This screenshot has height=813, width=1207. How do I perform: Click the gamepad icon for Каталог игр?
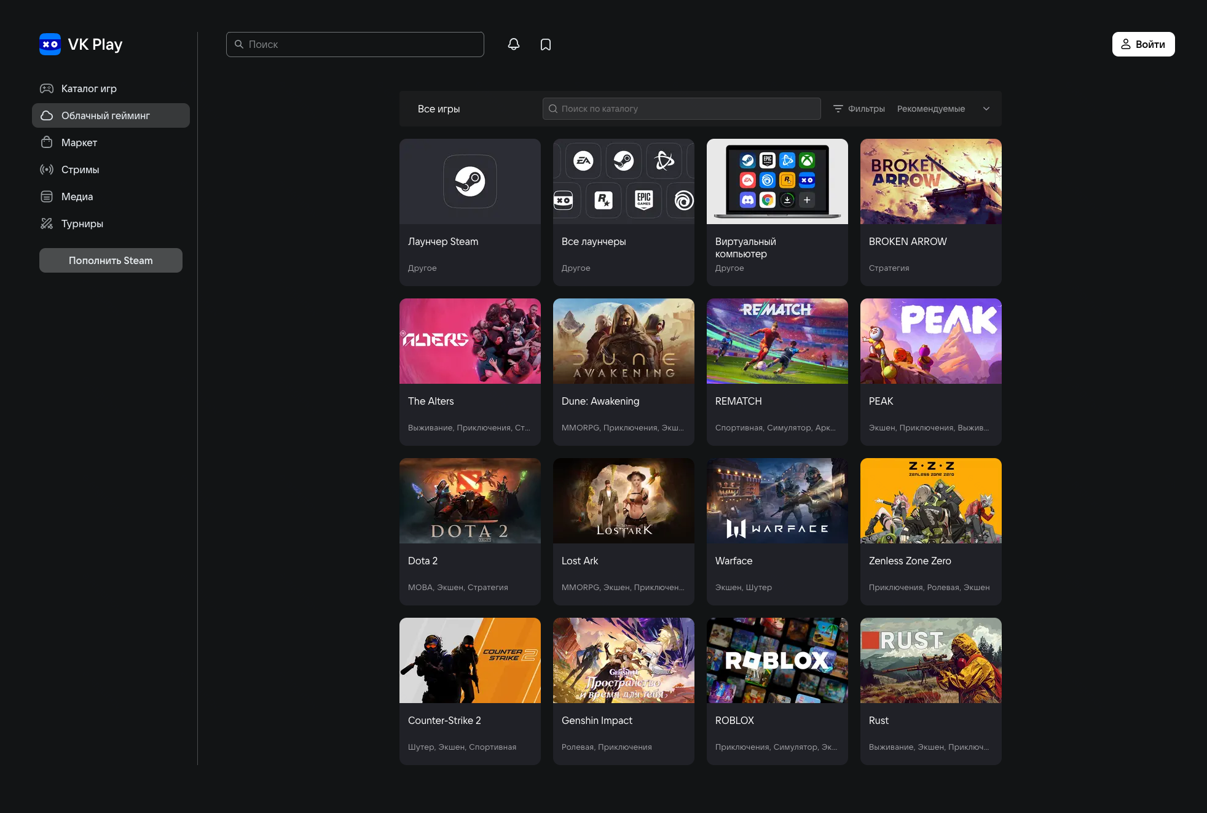47,88
